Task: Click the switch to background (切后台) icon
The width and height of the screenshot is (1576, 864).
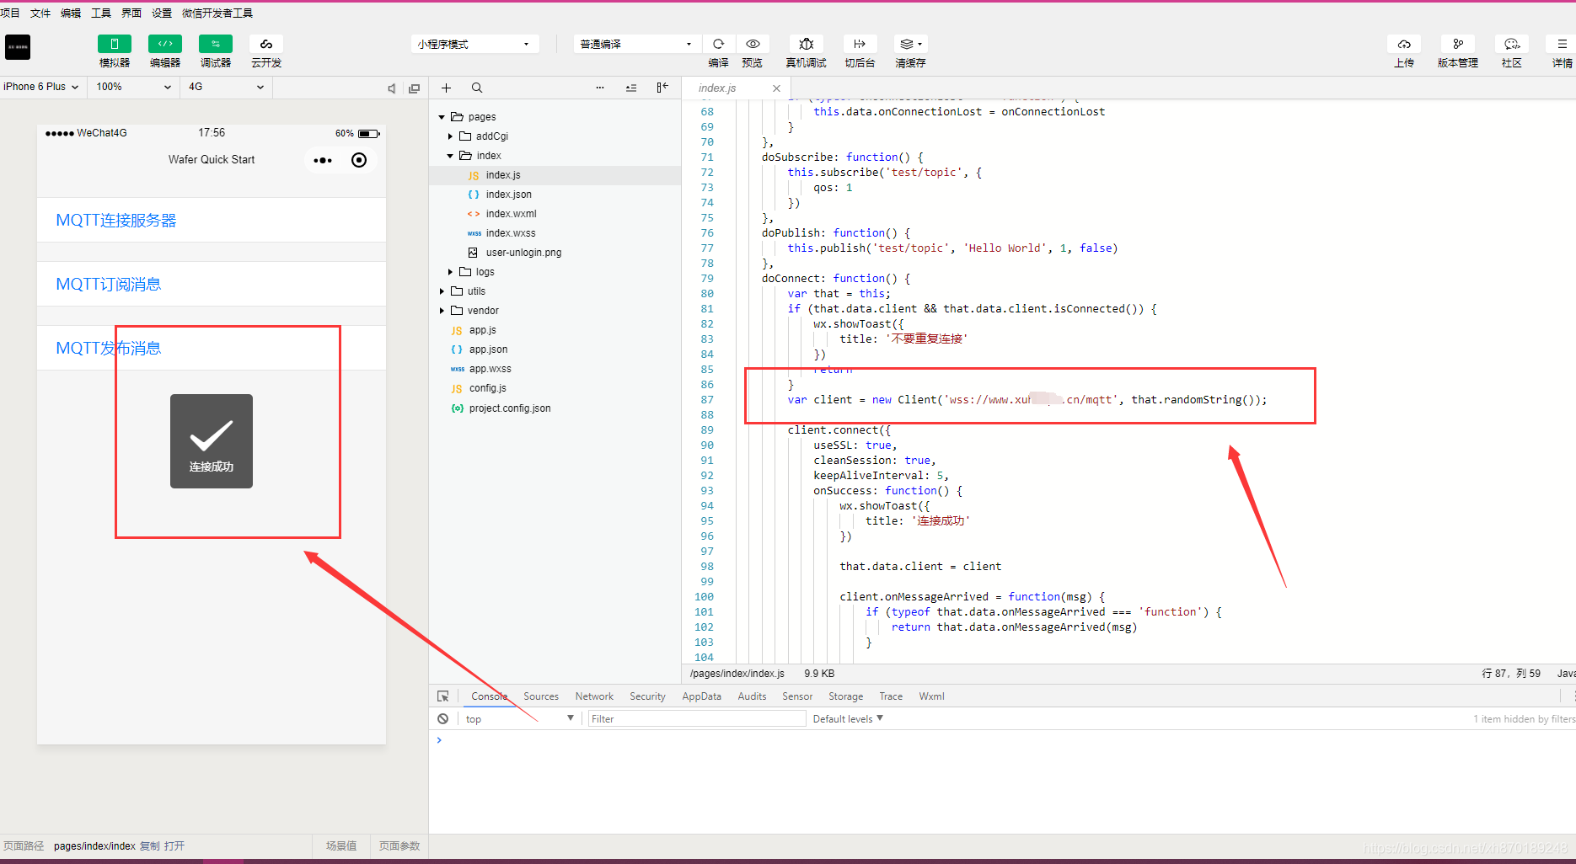Action: coord(860,44)
